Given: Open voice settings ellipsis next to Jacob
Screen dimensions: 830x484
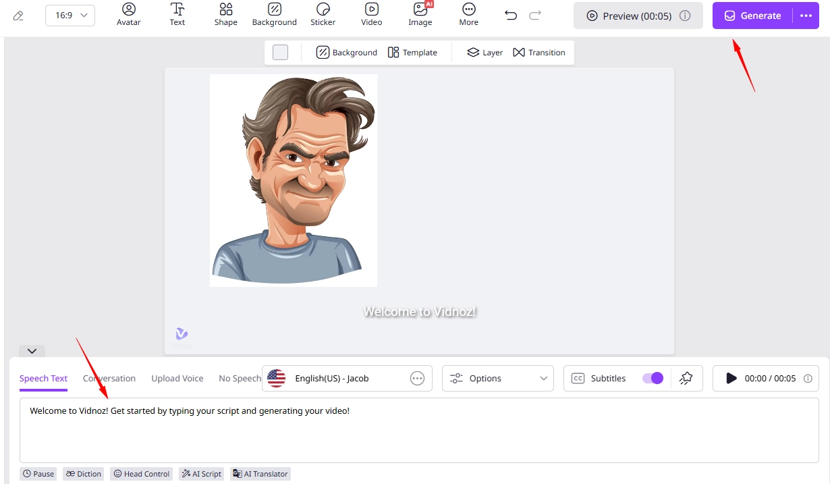Looking at the screenshot, I should [418, 378].
